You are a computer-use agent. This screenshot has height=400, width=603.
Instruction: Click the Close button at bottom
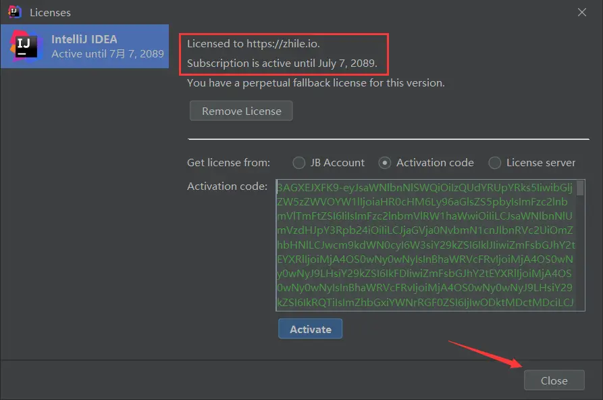pyautogui.click(x=554, y=380)
